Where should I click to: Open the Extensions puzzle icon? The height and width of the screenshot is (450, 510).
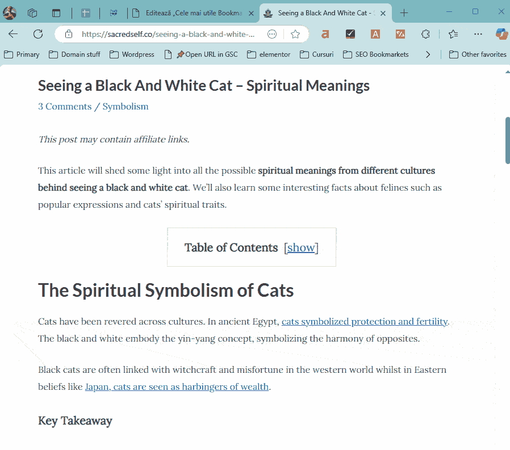(x=426, y=34)
